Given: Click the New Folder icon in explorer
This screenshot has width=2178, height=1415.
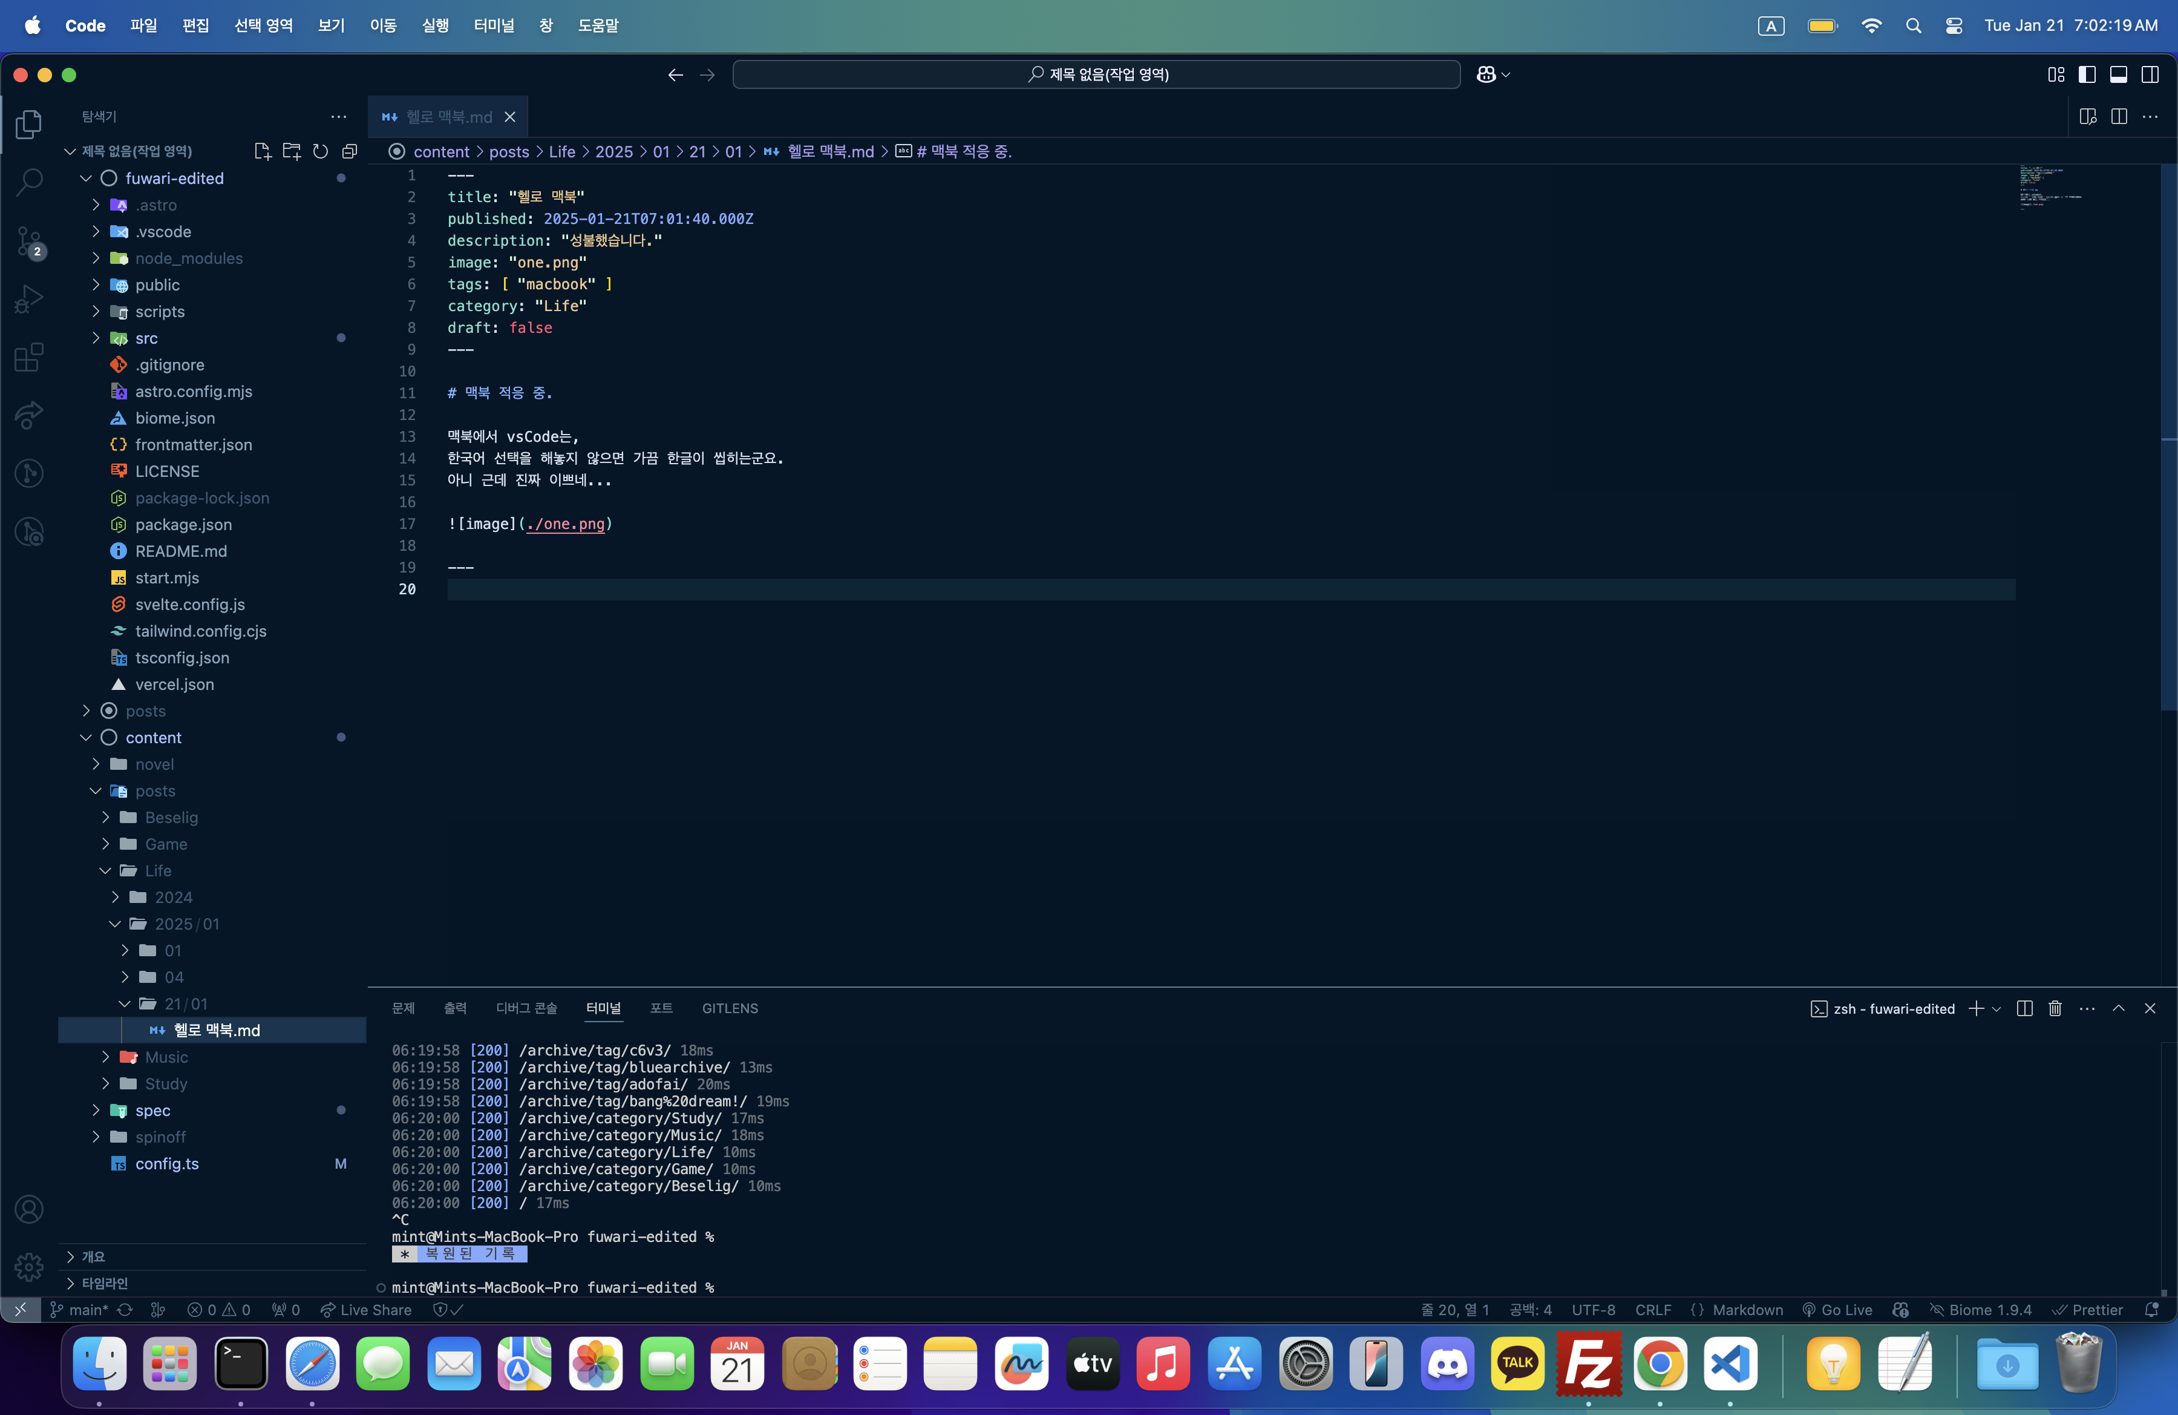Looking at the screenshot, I should (x=292, y=151).
